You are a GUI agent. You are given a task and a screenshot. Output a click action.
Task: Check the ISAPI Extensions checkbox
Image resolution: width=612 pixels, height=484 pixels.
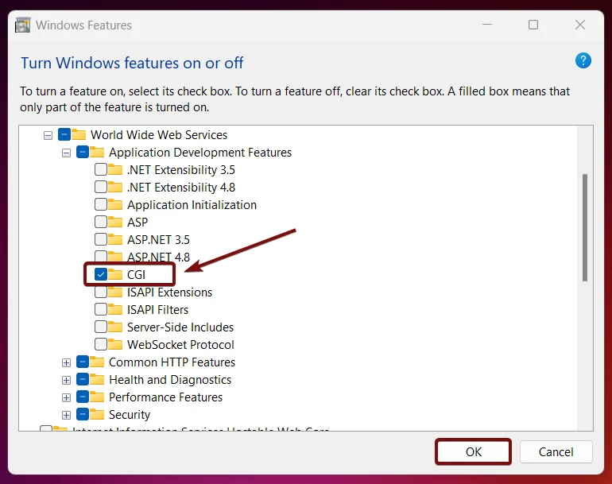click(101, 292)
